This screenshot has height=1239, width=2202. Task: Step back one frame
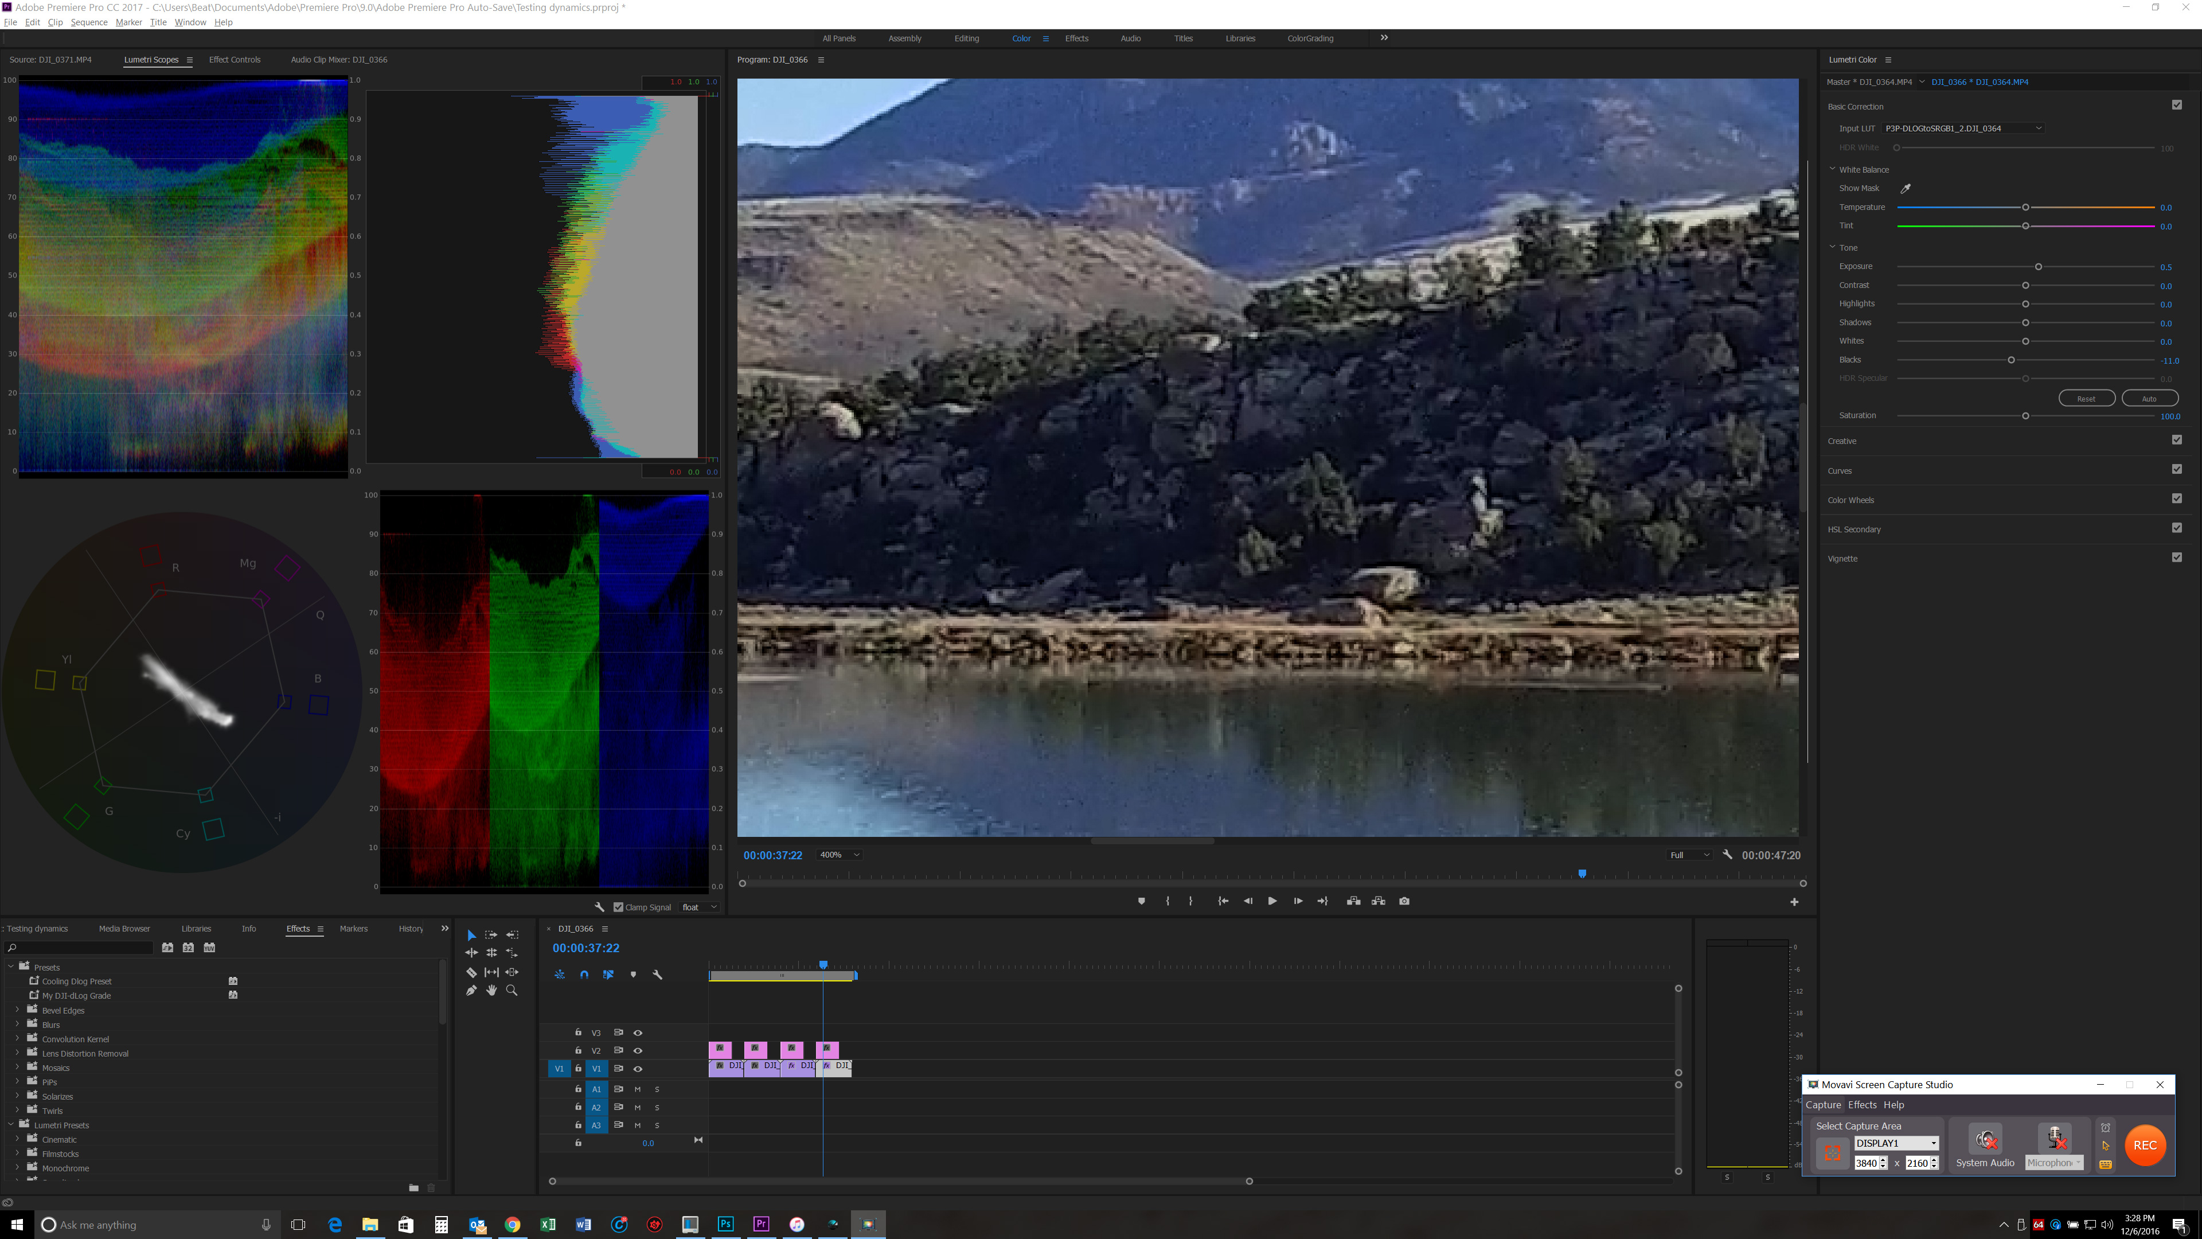tap(1248, 901)
